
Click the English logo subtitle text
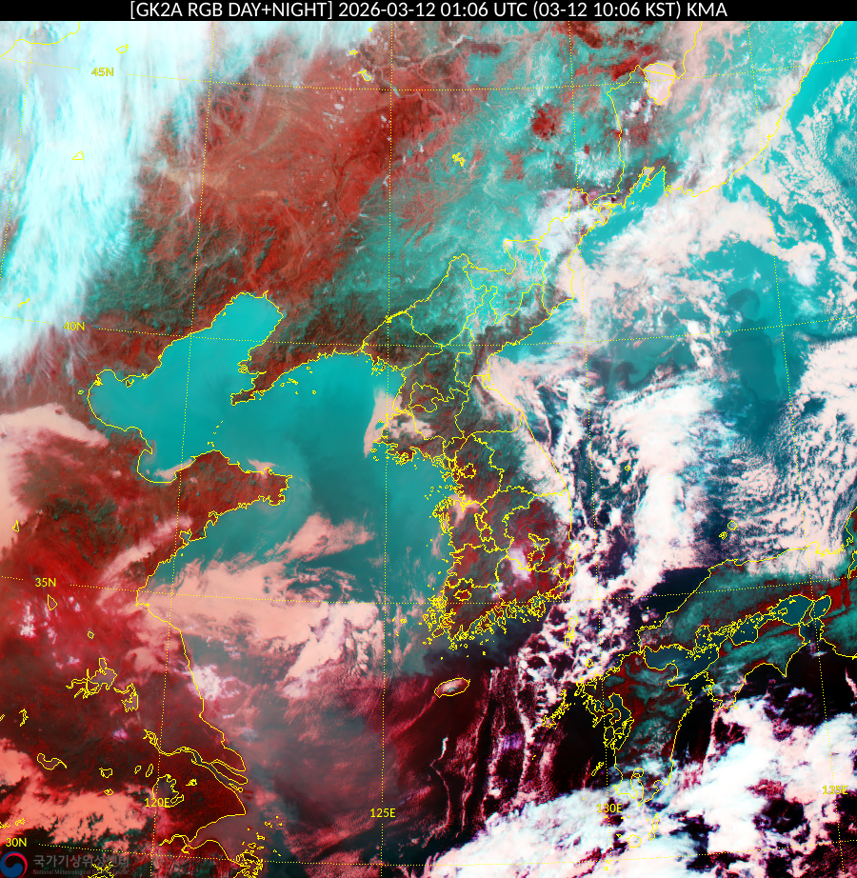(80, 869)
